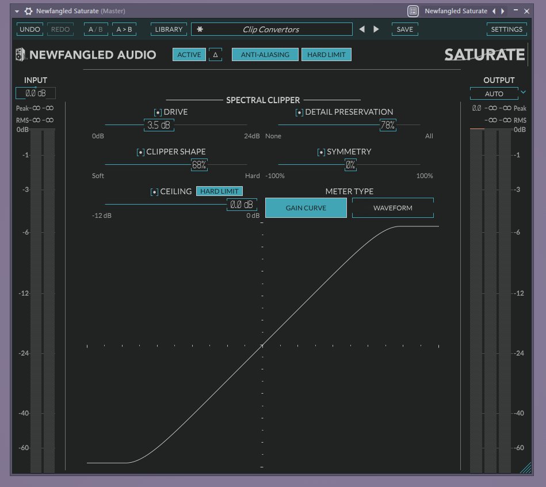Click the asterisk modified-preset icon
The image size is (546, 487).
point(200,29)
